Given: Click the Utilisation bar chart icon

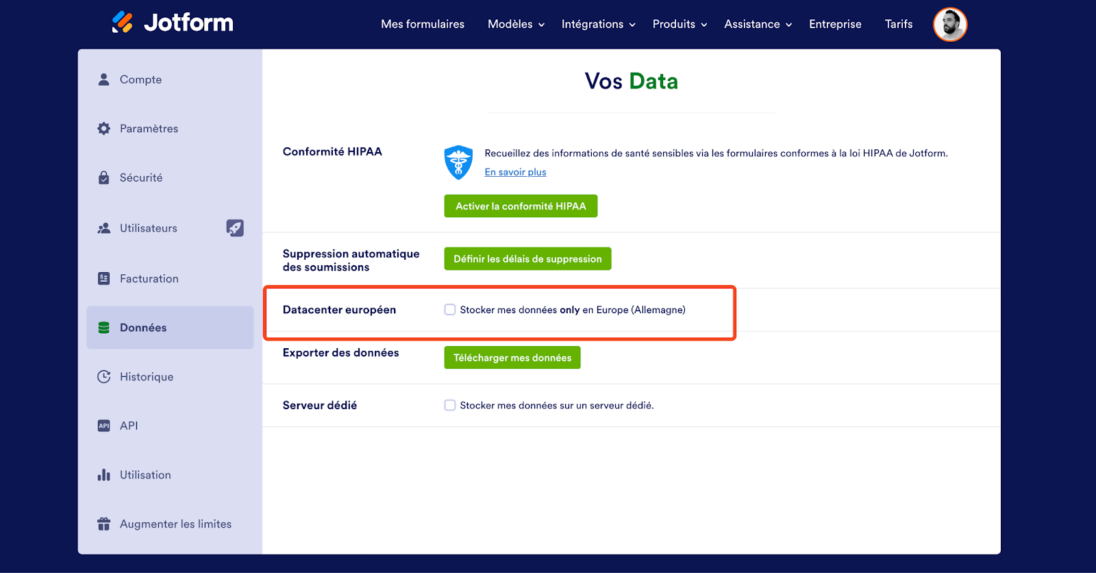Looking at the screenshot, I should point(104,475).
